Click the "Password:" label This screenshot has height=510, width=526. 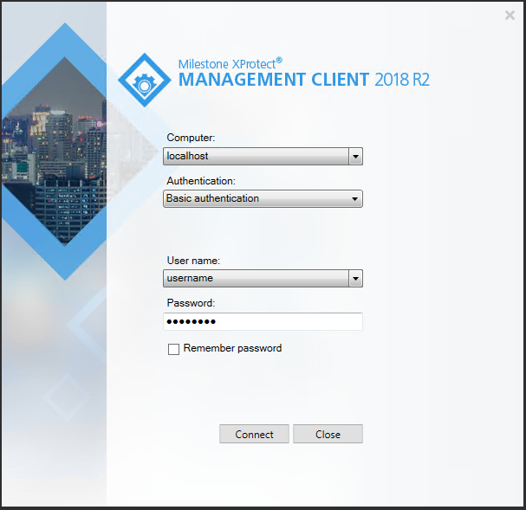(191, 303)
